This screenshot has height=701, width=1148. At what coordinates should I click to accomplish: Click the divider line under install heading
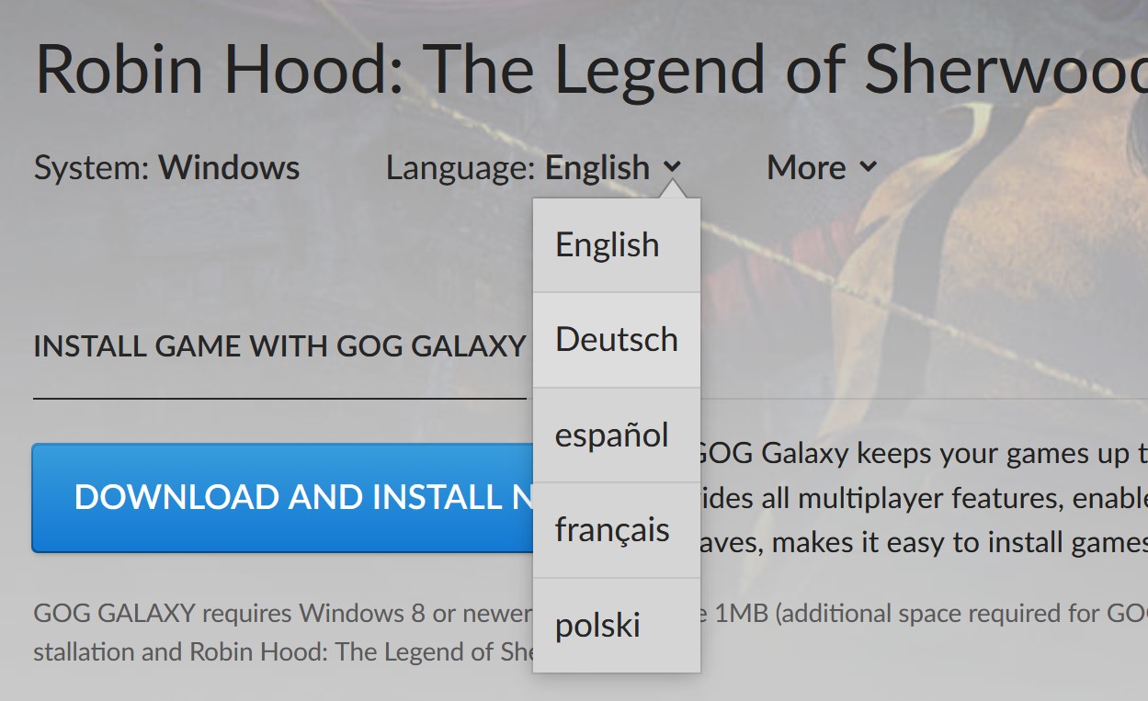point(279,399)
